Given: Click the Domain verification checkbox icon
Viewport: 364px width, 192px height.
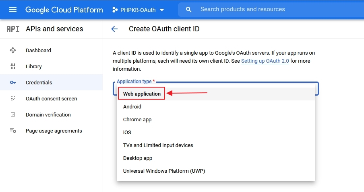Looking at the screenshot, I should coord(13,114).
